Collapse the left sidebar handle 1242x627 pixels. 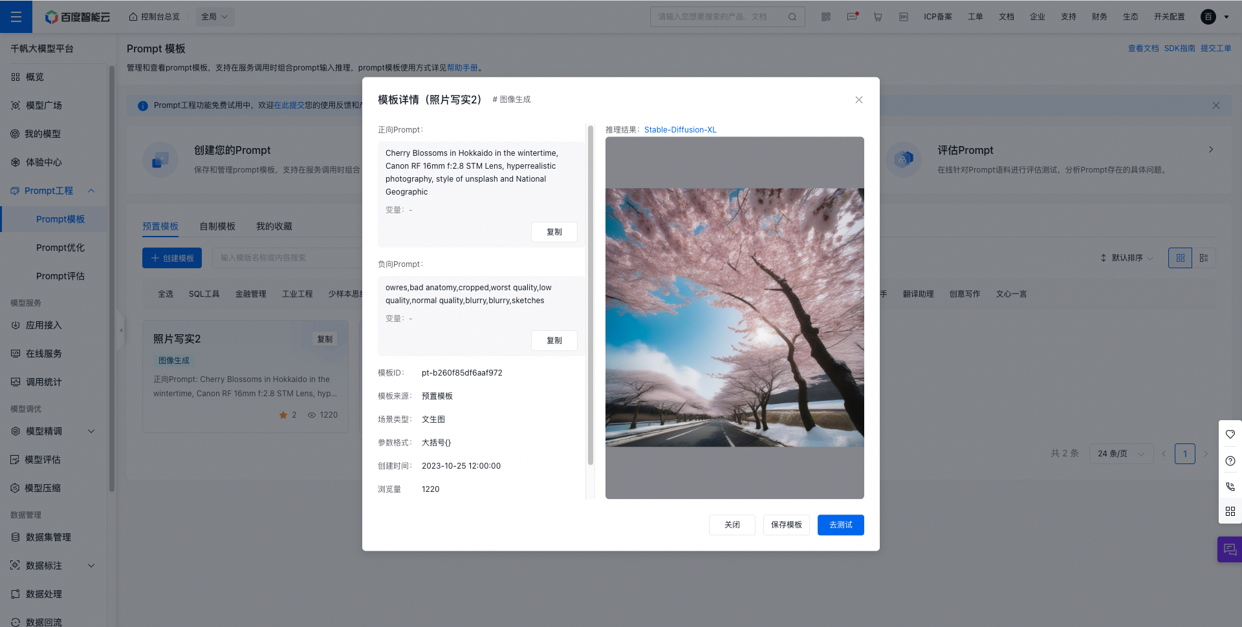(120, 330)
